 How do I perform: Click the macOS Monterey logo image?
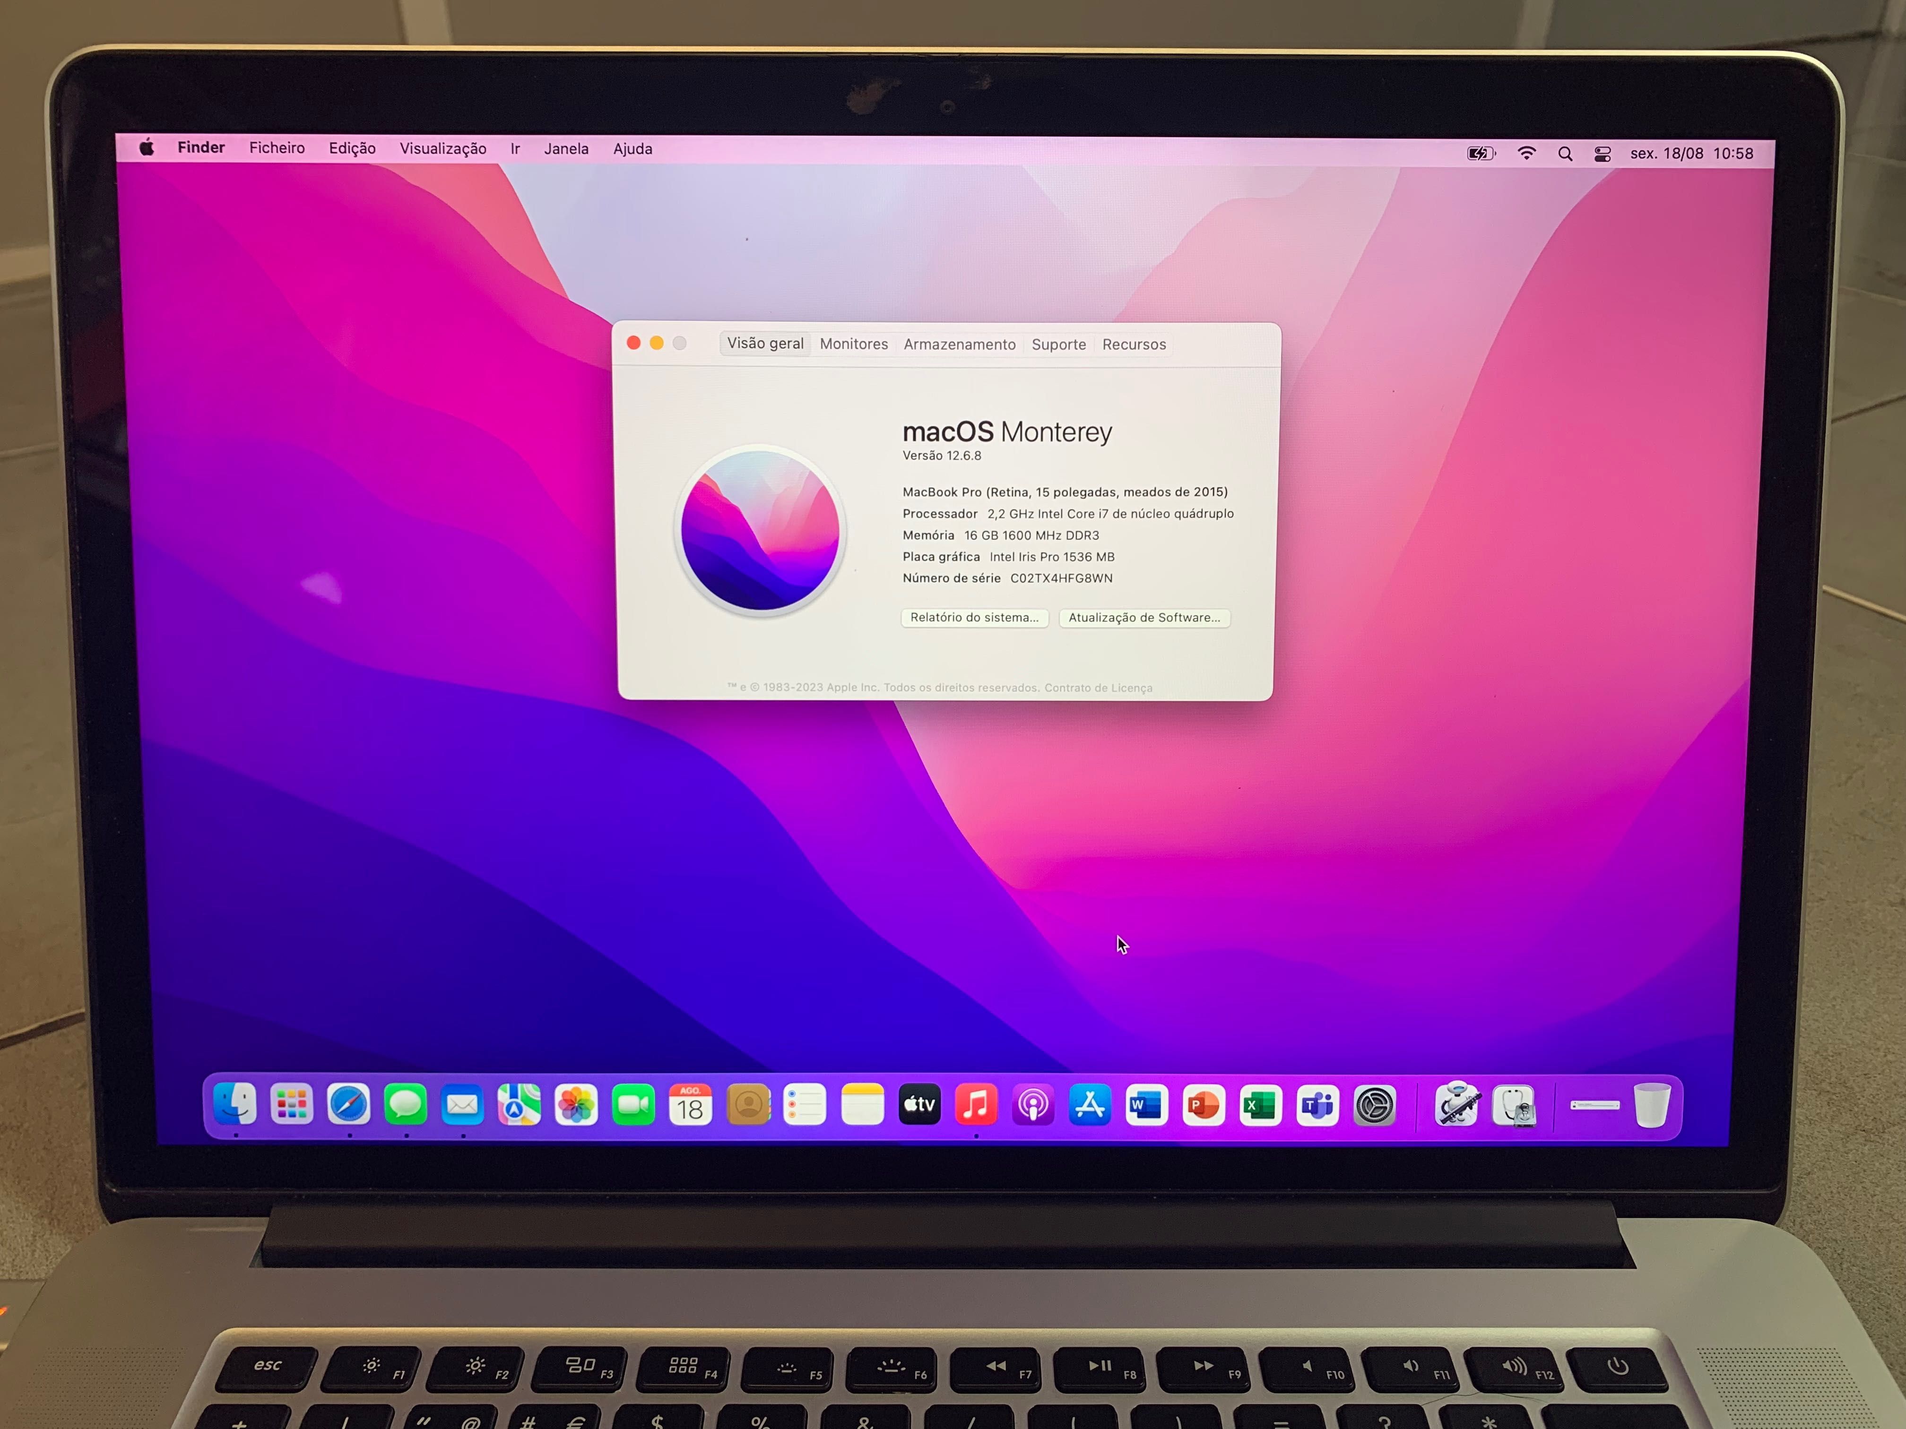[x=760, y=530]
